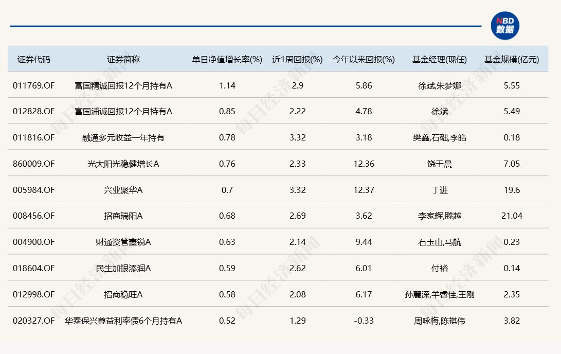
Task: Open fund code 008456.OF
Action: click(x=33, y=216)
